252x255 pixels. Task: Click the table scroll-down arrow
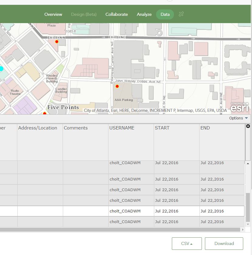(248, 224)
